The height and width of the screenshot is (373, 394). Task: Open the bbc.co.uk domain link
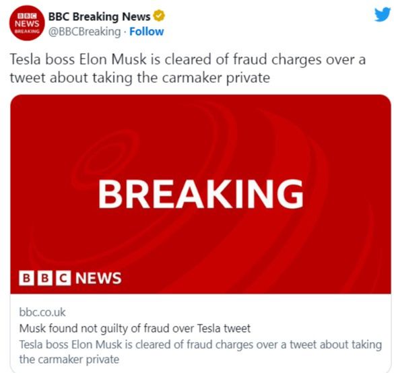coord(42,312)
